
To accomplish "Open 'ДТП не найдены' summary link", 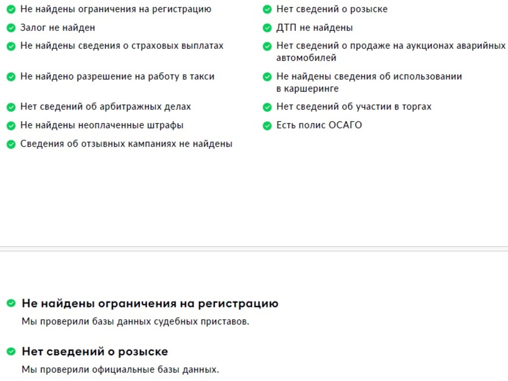I will point(314,28).
